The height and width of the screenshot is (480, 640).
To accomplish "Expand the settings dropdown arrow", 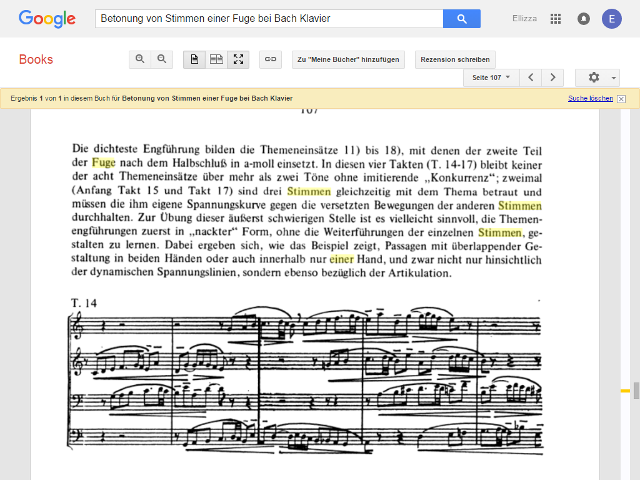I will [x=614, y=77].
